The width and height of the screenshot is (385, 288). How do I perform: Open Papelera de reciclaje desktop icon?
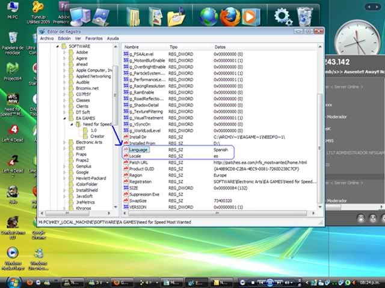coord(13,43)
